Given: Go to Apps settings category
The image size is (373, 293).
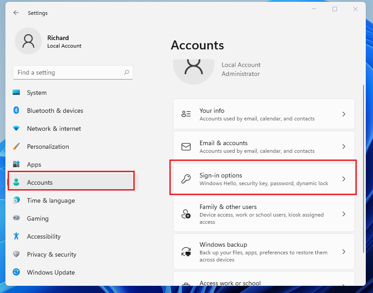Looking at the screenshot, I should coord(34,164).
